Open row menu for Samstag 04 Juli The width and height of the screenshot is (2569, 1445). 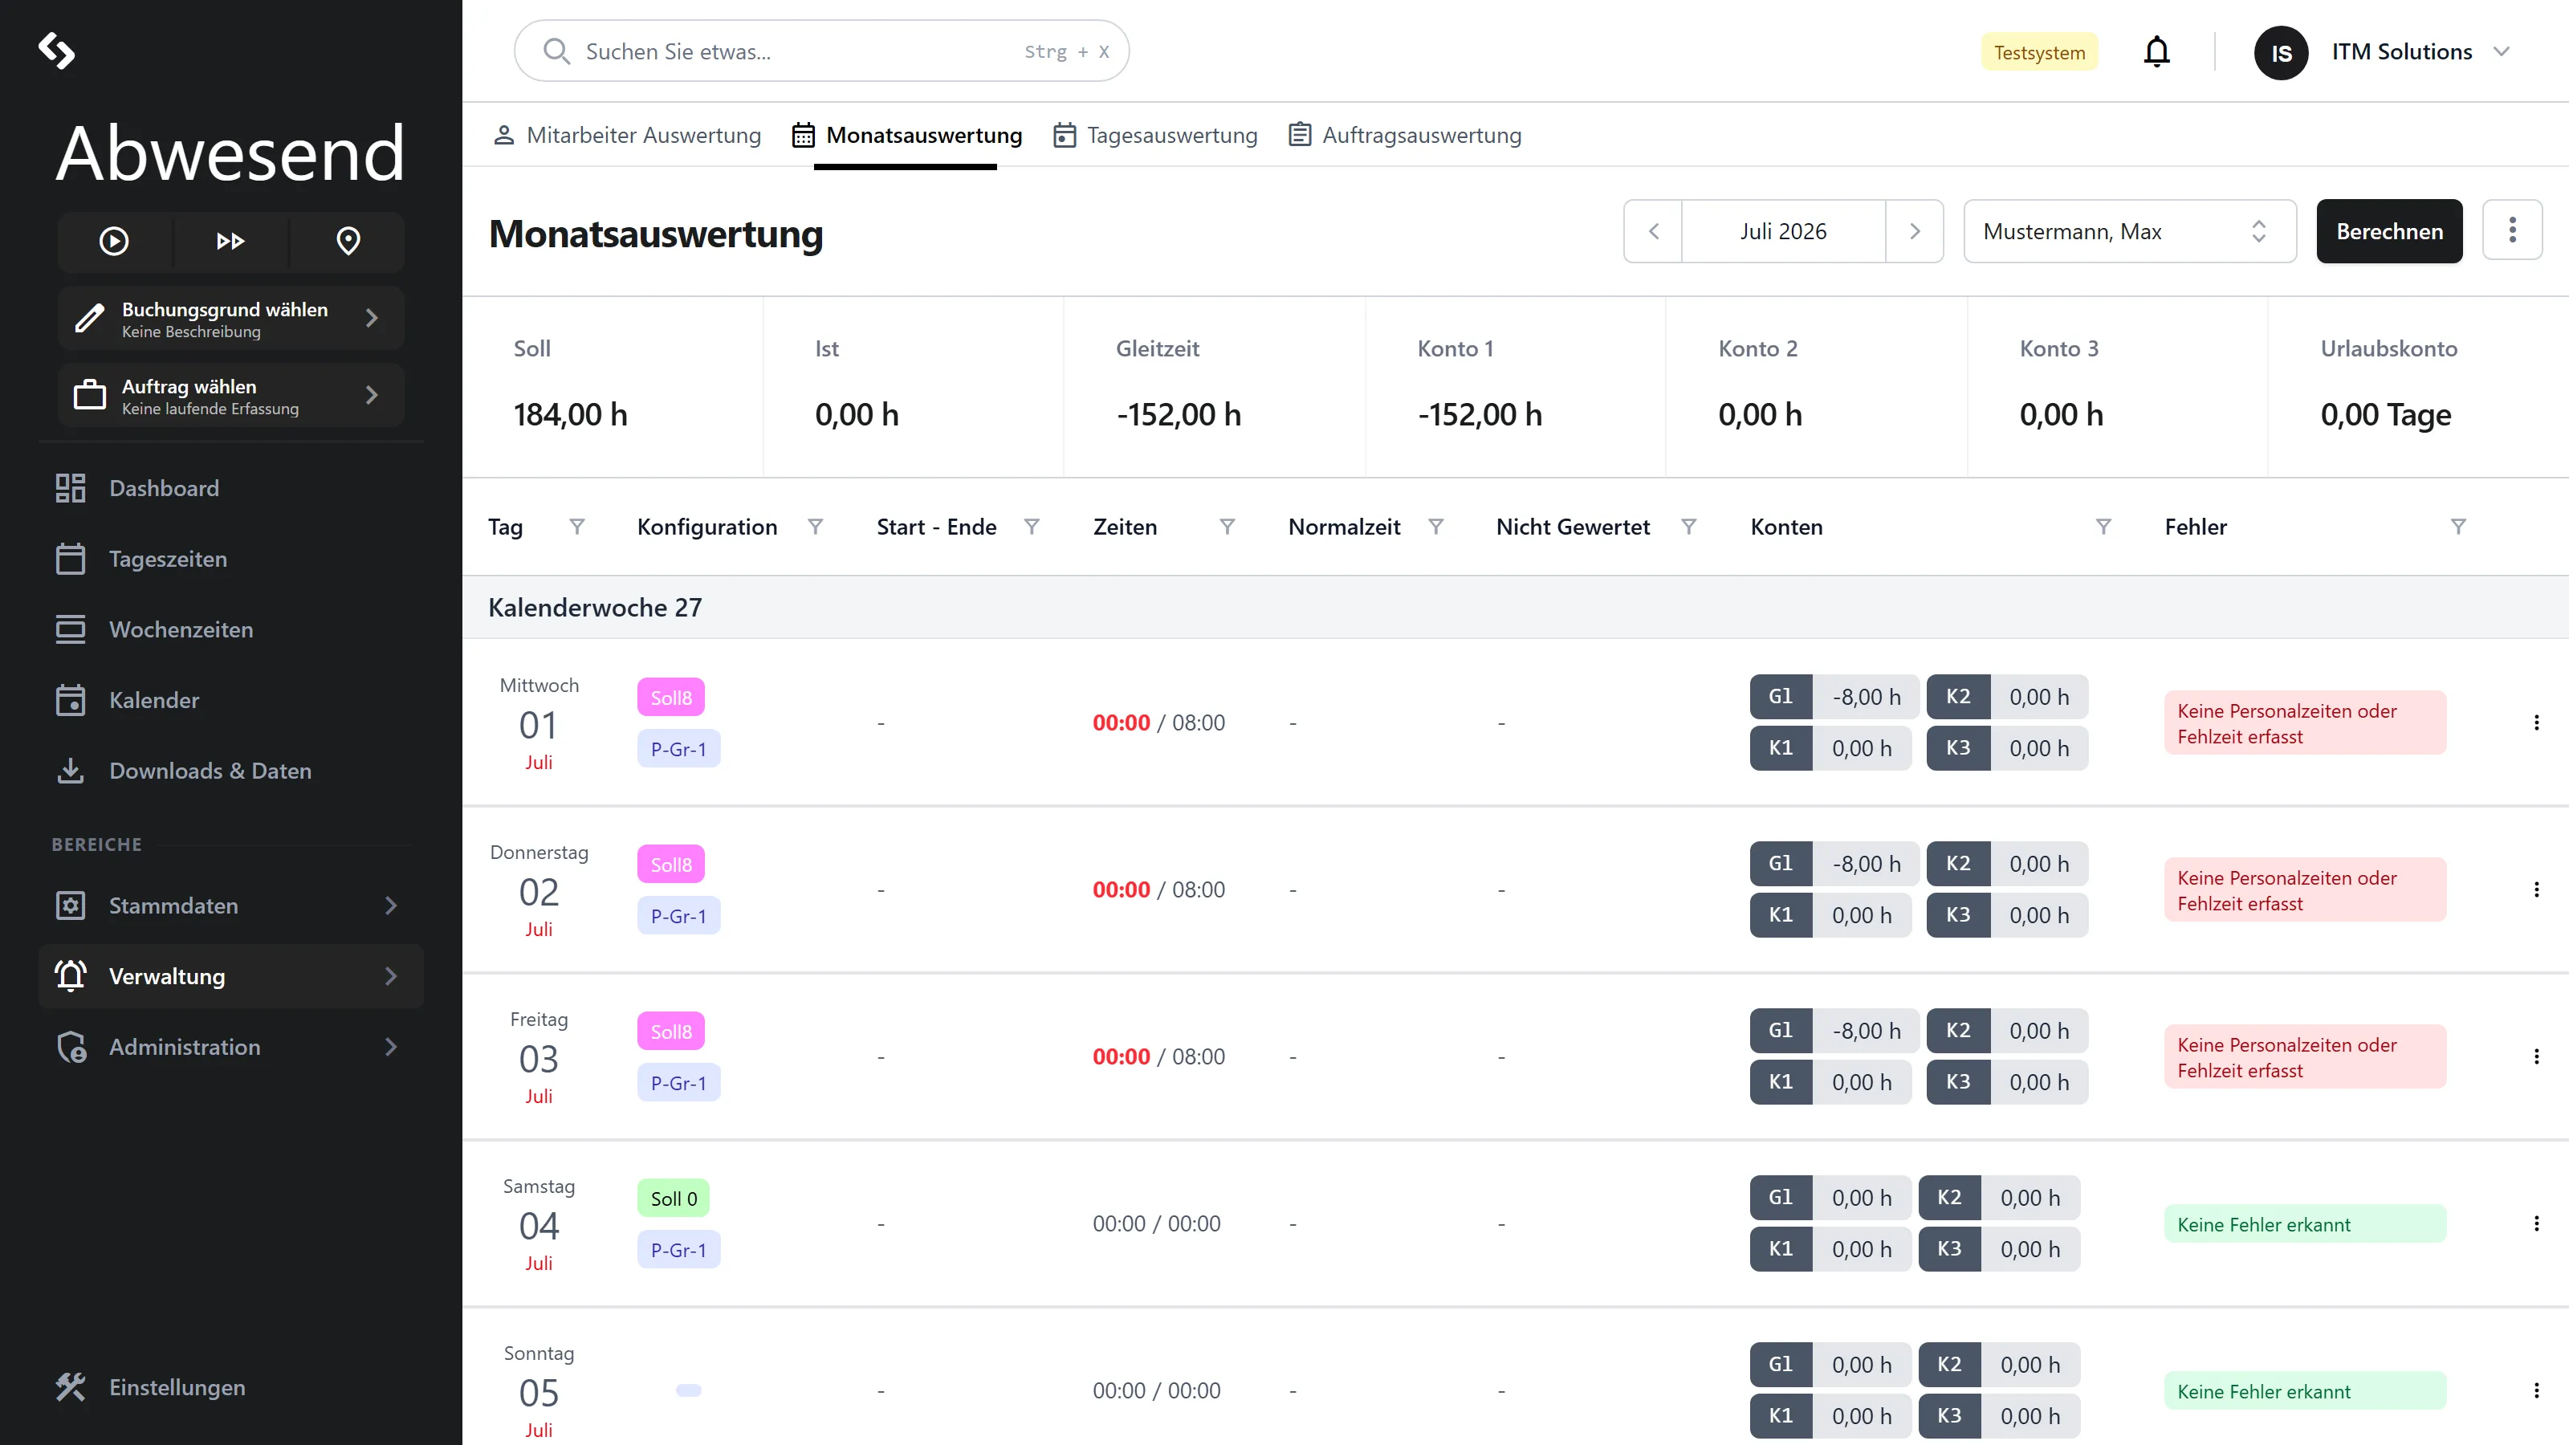pyautogui.click(x=2536, y=1223)
